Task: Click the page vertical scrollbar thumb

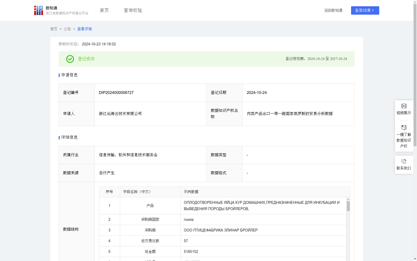Action: coord(415,75)
